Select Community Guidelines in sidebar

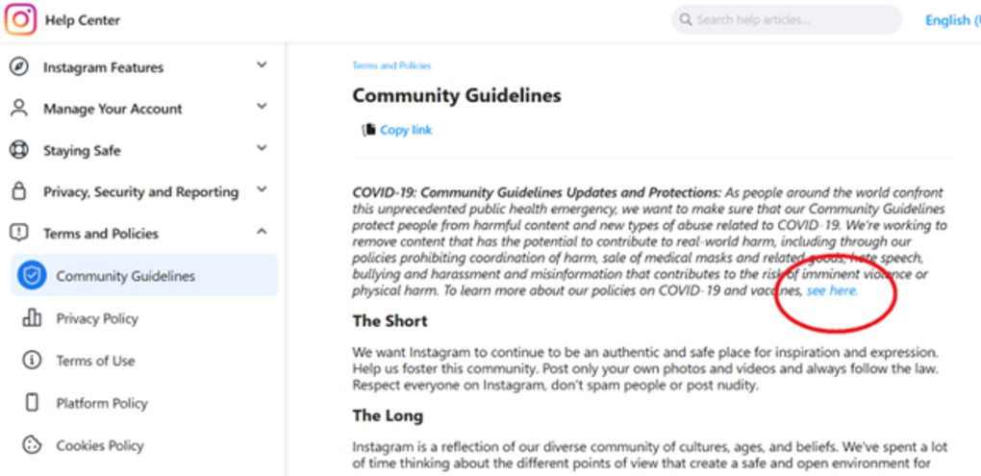pyautogui.click(x=144, y=275)
